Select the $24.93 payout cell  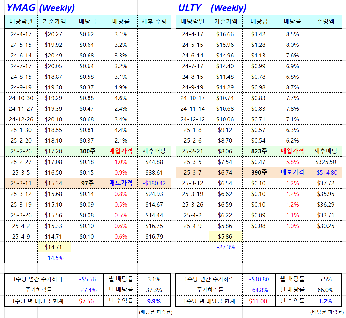tap(154, 194)
